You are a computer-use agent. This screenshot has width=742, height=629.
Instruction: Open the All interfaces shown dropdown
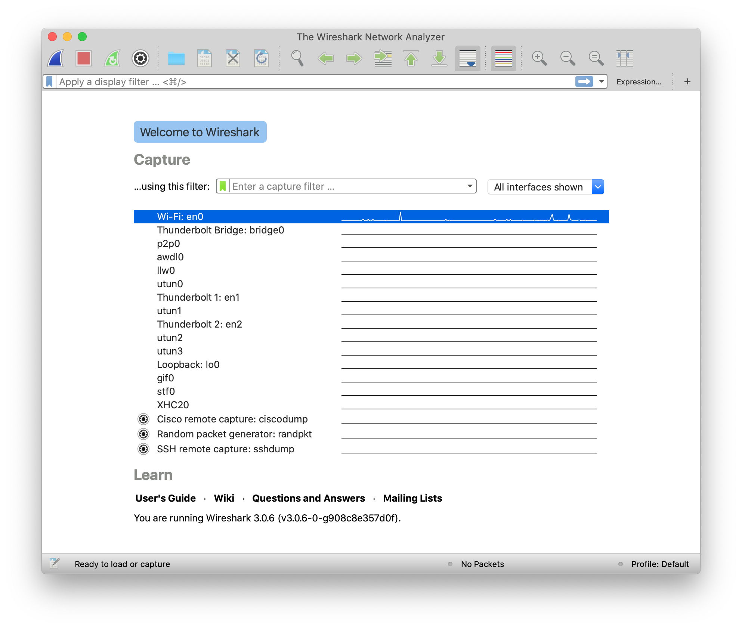point(597,187)
